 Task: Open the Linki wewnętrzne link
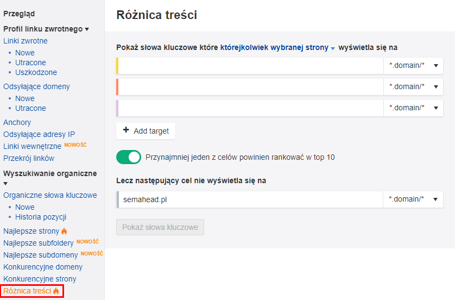pos(33,146)
